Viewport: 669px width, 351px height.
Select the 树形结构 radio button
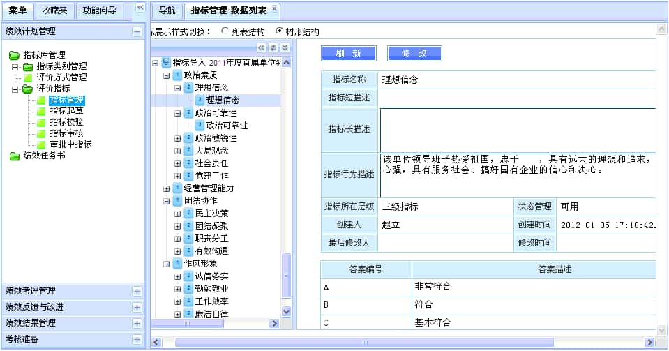[x=279, y=31]
